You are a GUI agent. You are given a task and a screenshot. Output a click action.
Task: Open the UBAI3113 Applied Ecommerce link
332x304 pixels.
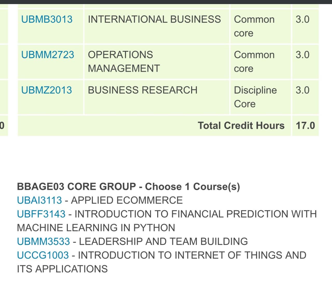click(39, 200)
